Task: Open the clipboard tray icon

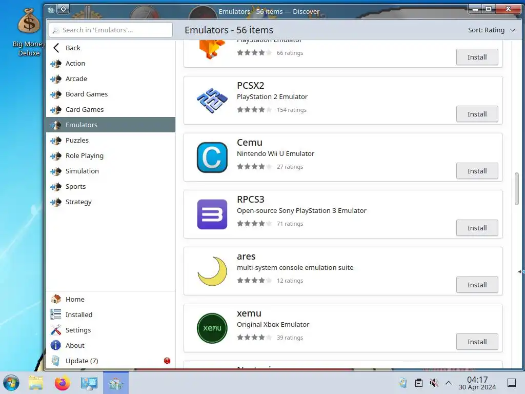Action: pos(418,383)
